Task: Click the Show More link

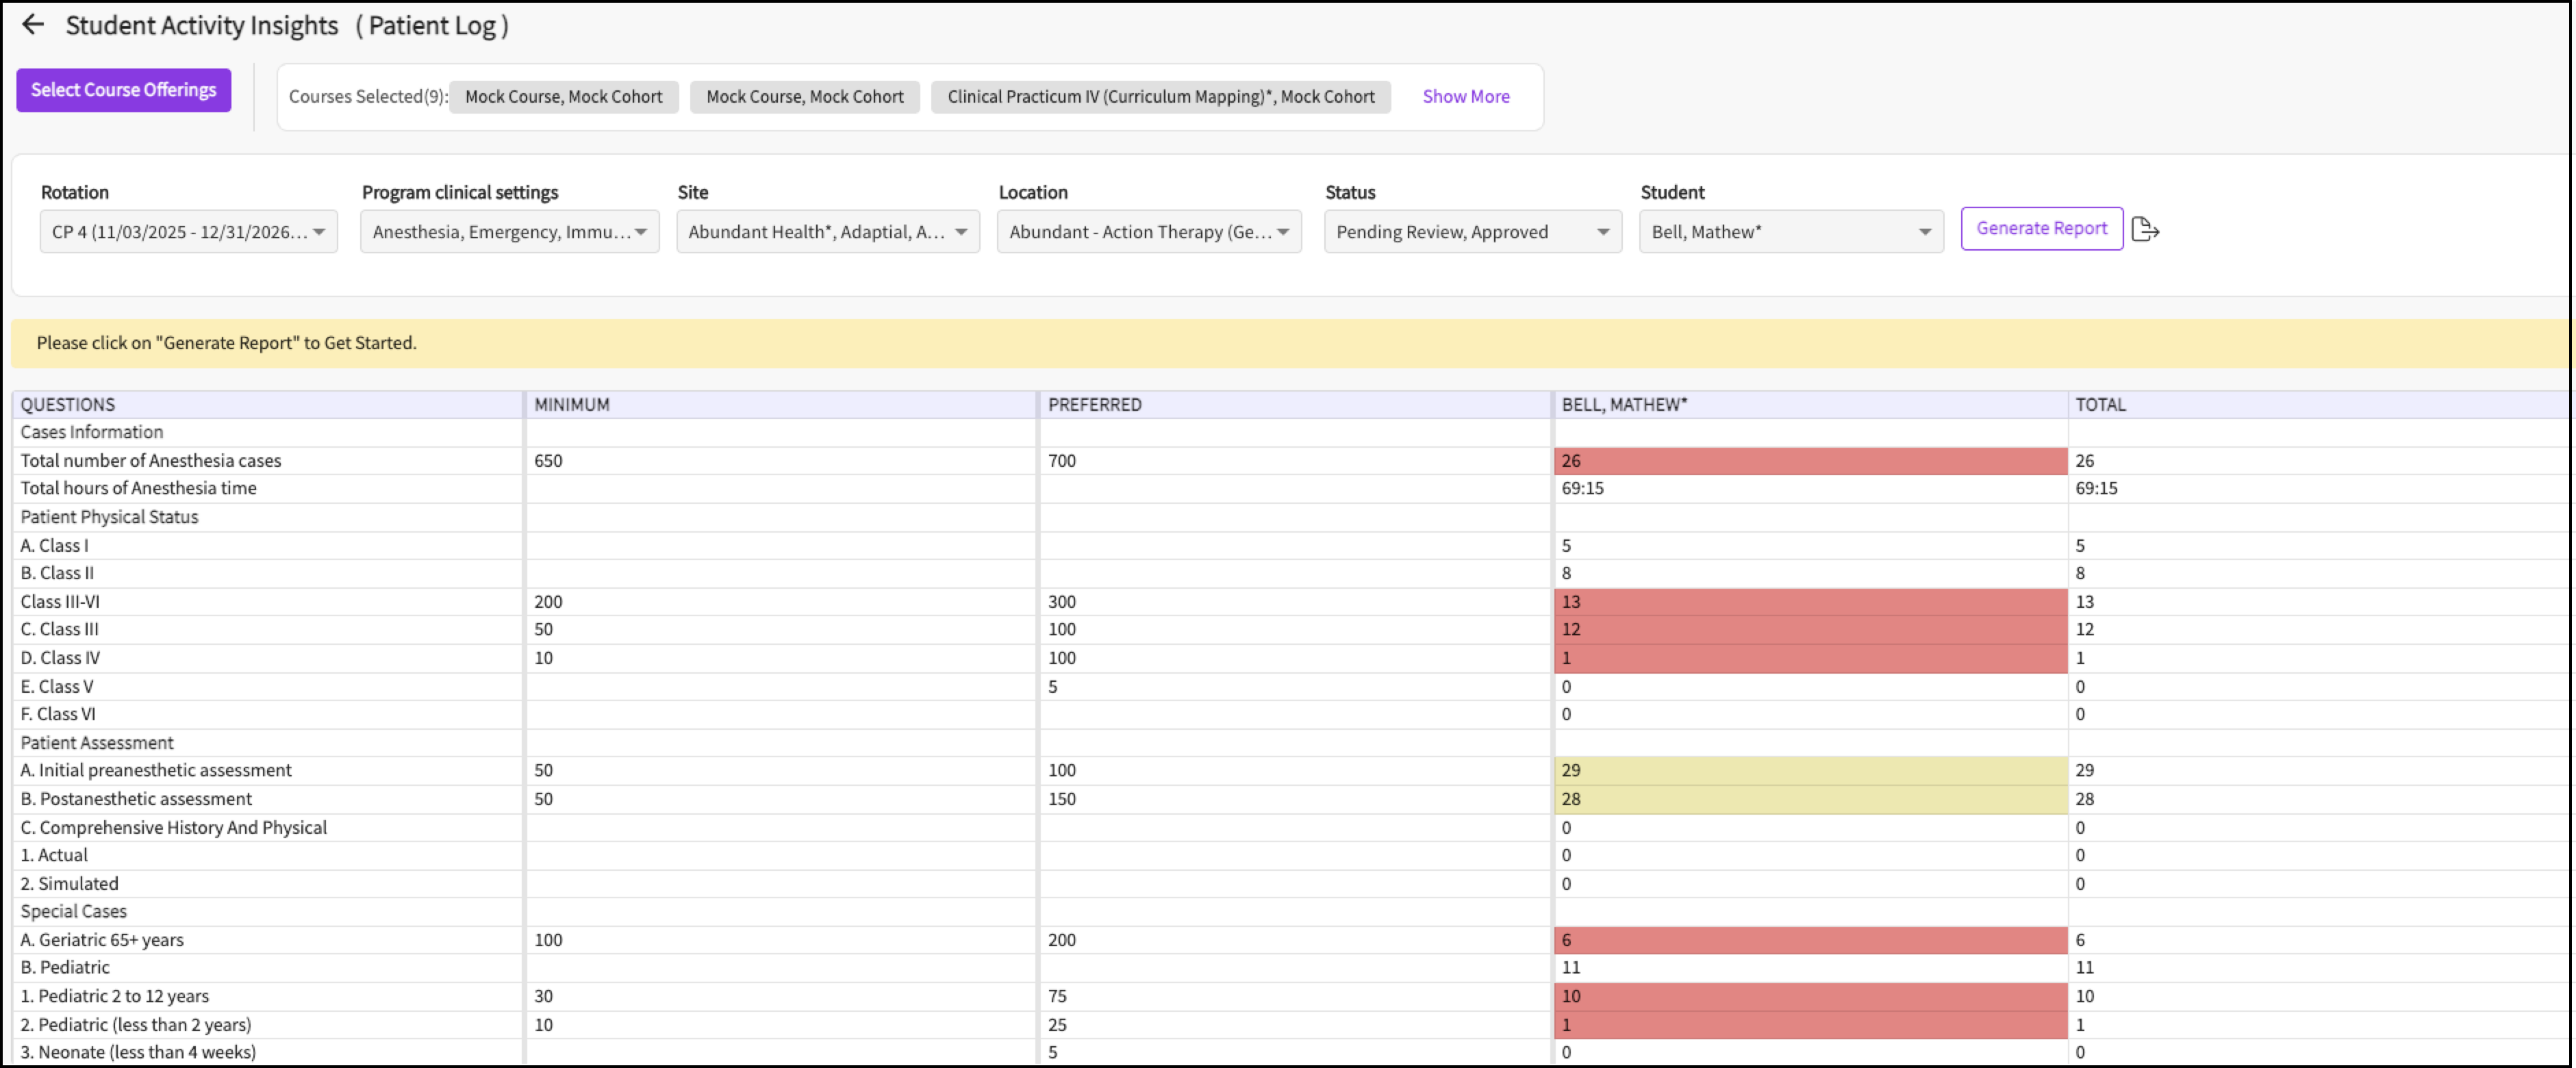Action: (x=1465, y=97)
